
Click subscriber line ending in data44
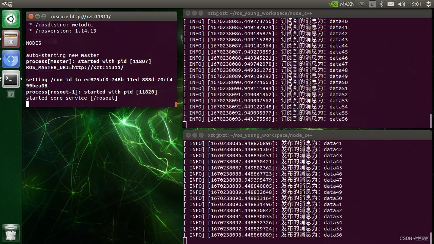click(265, 46)
